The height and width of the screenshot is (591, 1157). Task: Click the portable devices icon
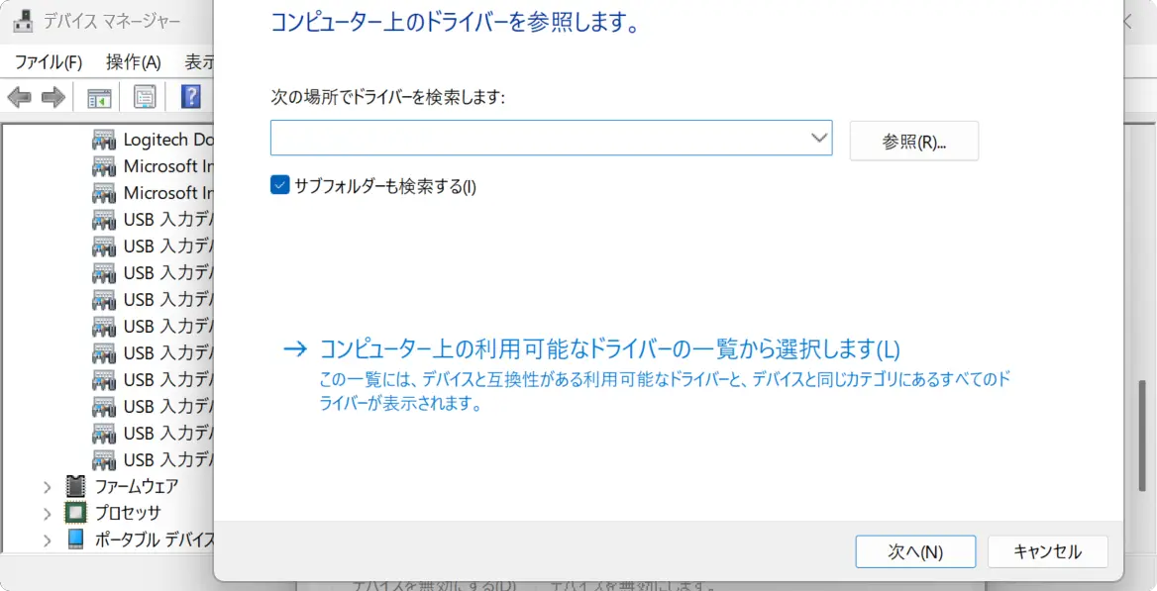pos(75,540)
